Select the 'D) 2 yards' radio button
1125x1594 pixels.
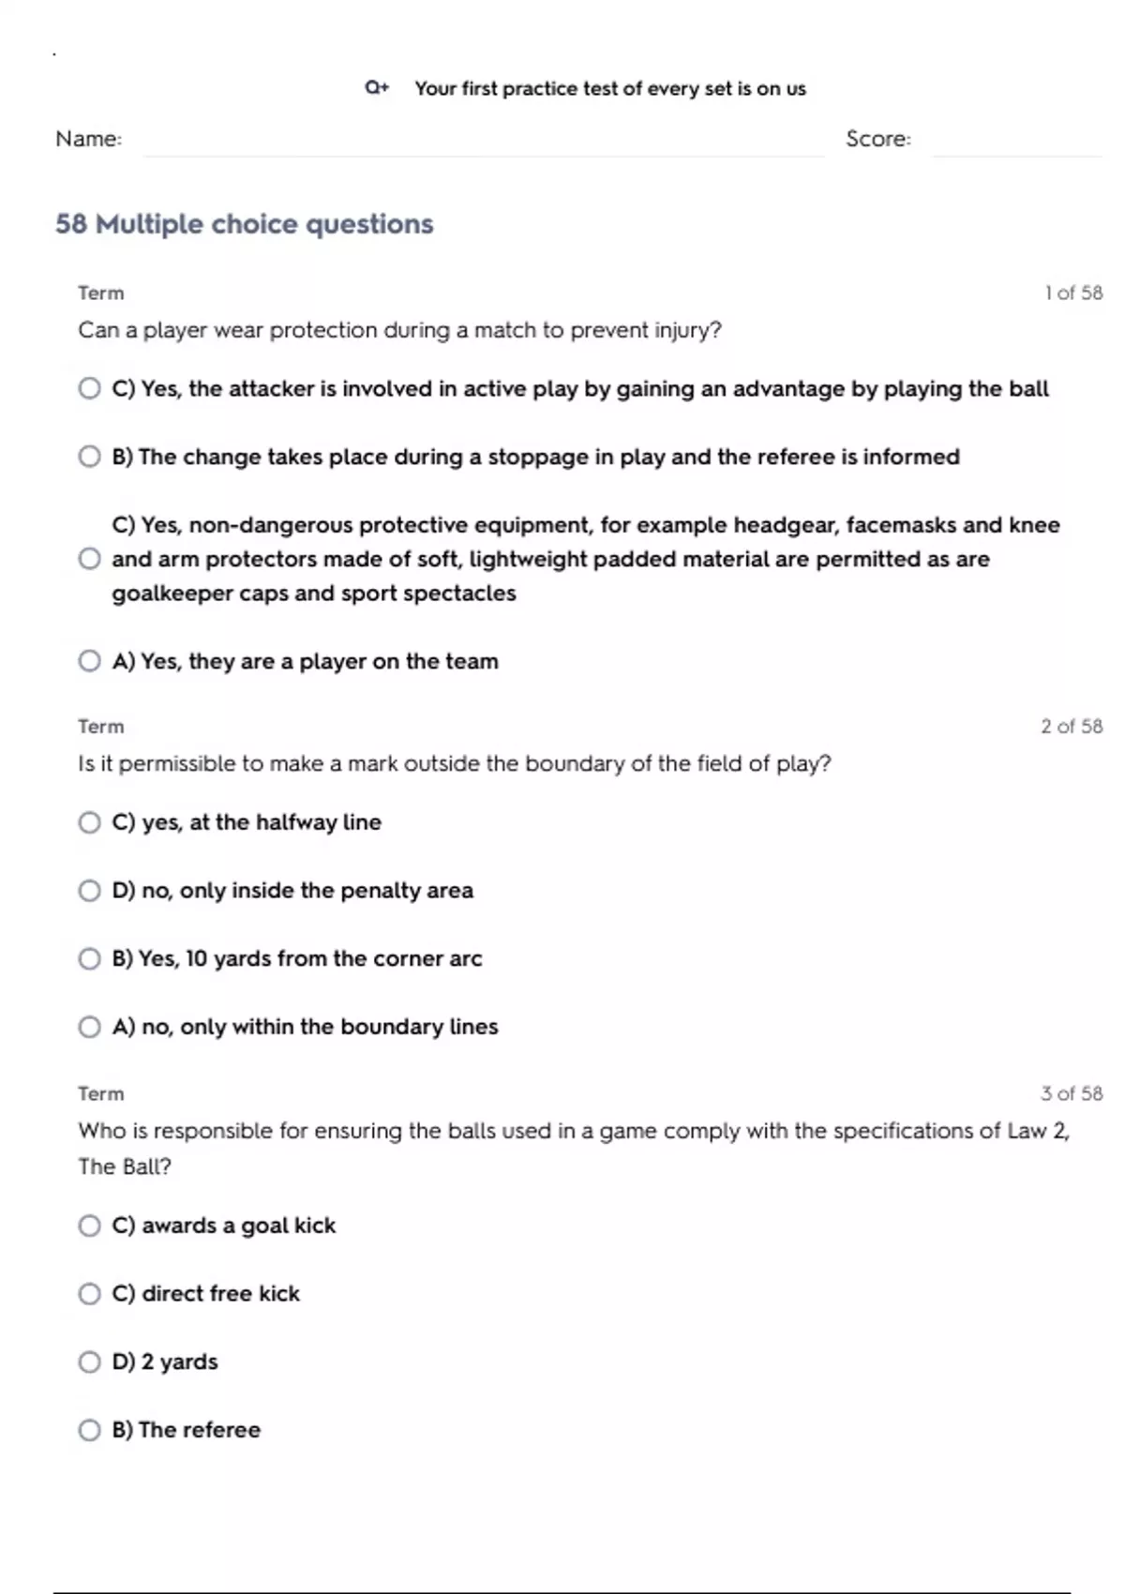tap(89, 1361)
